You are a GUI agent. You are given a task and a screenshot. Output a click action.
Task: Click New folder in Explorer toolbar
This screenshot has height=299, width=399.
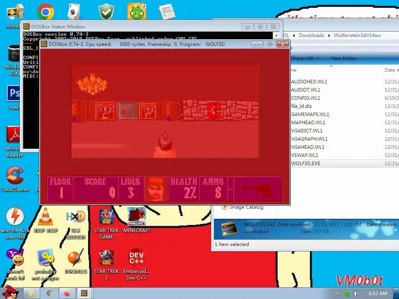(344, 58)
